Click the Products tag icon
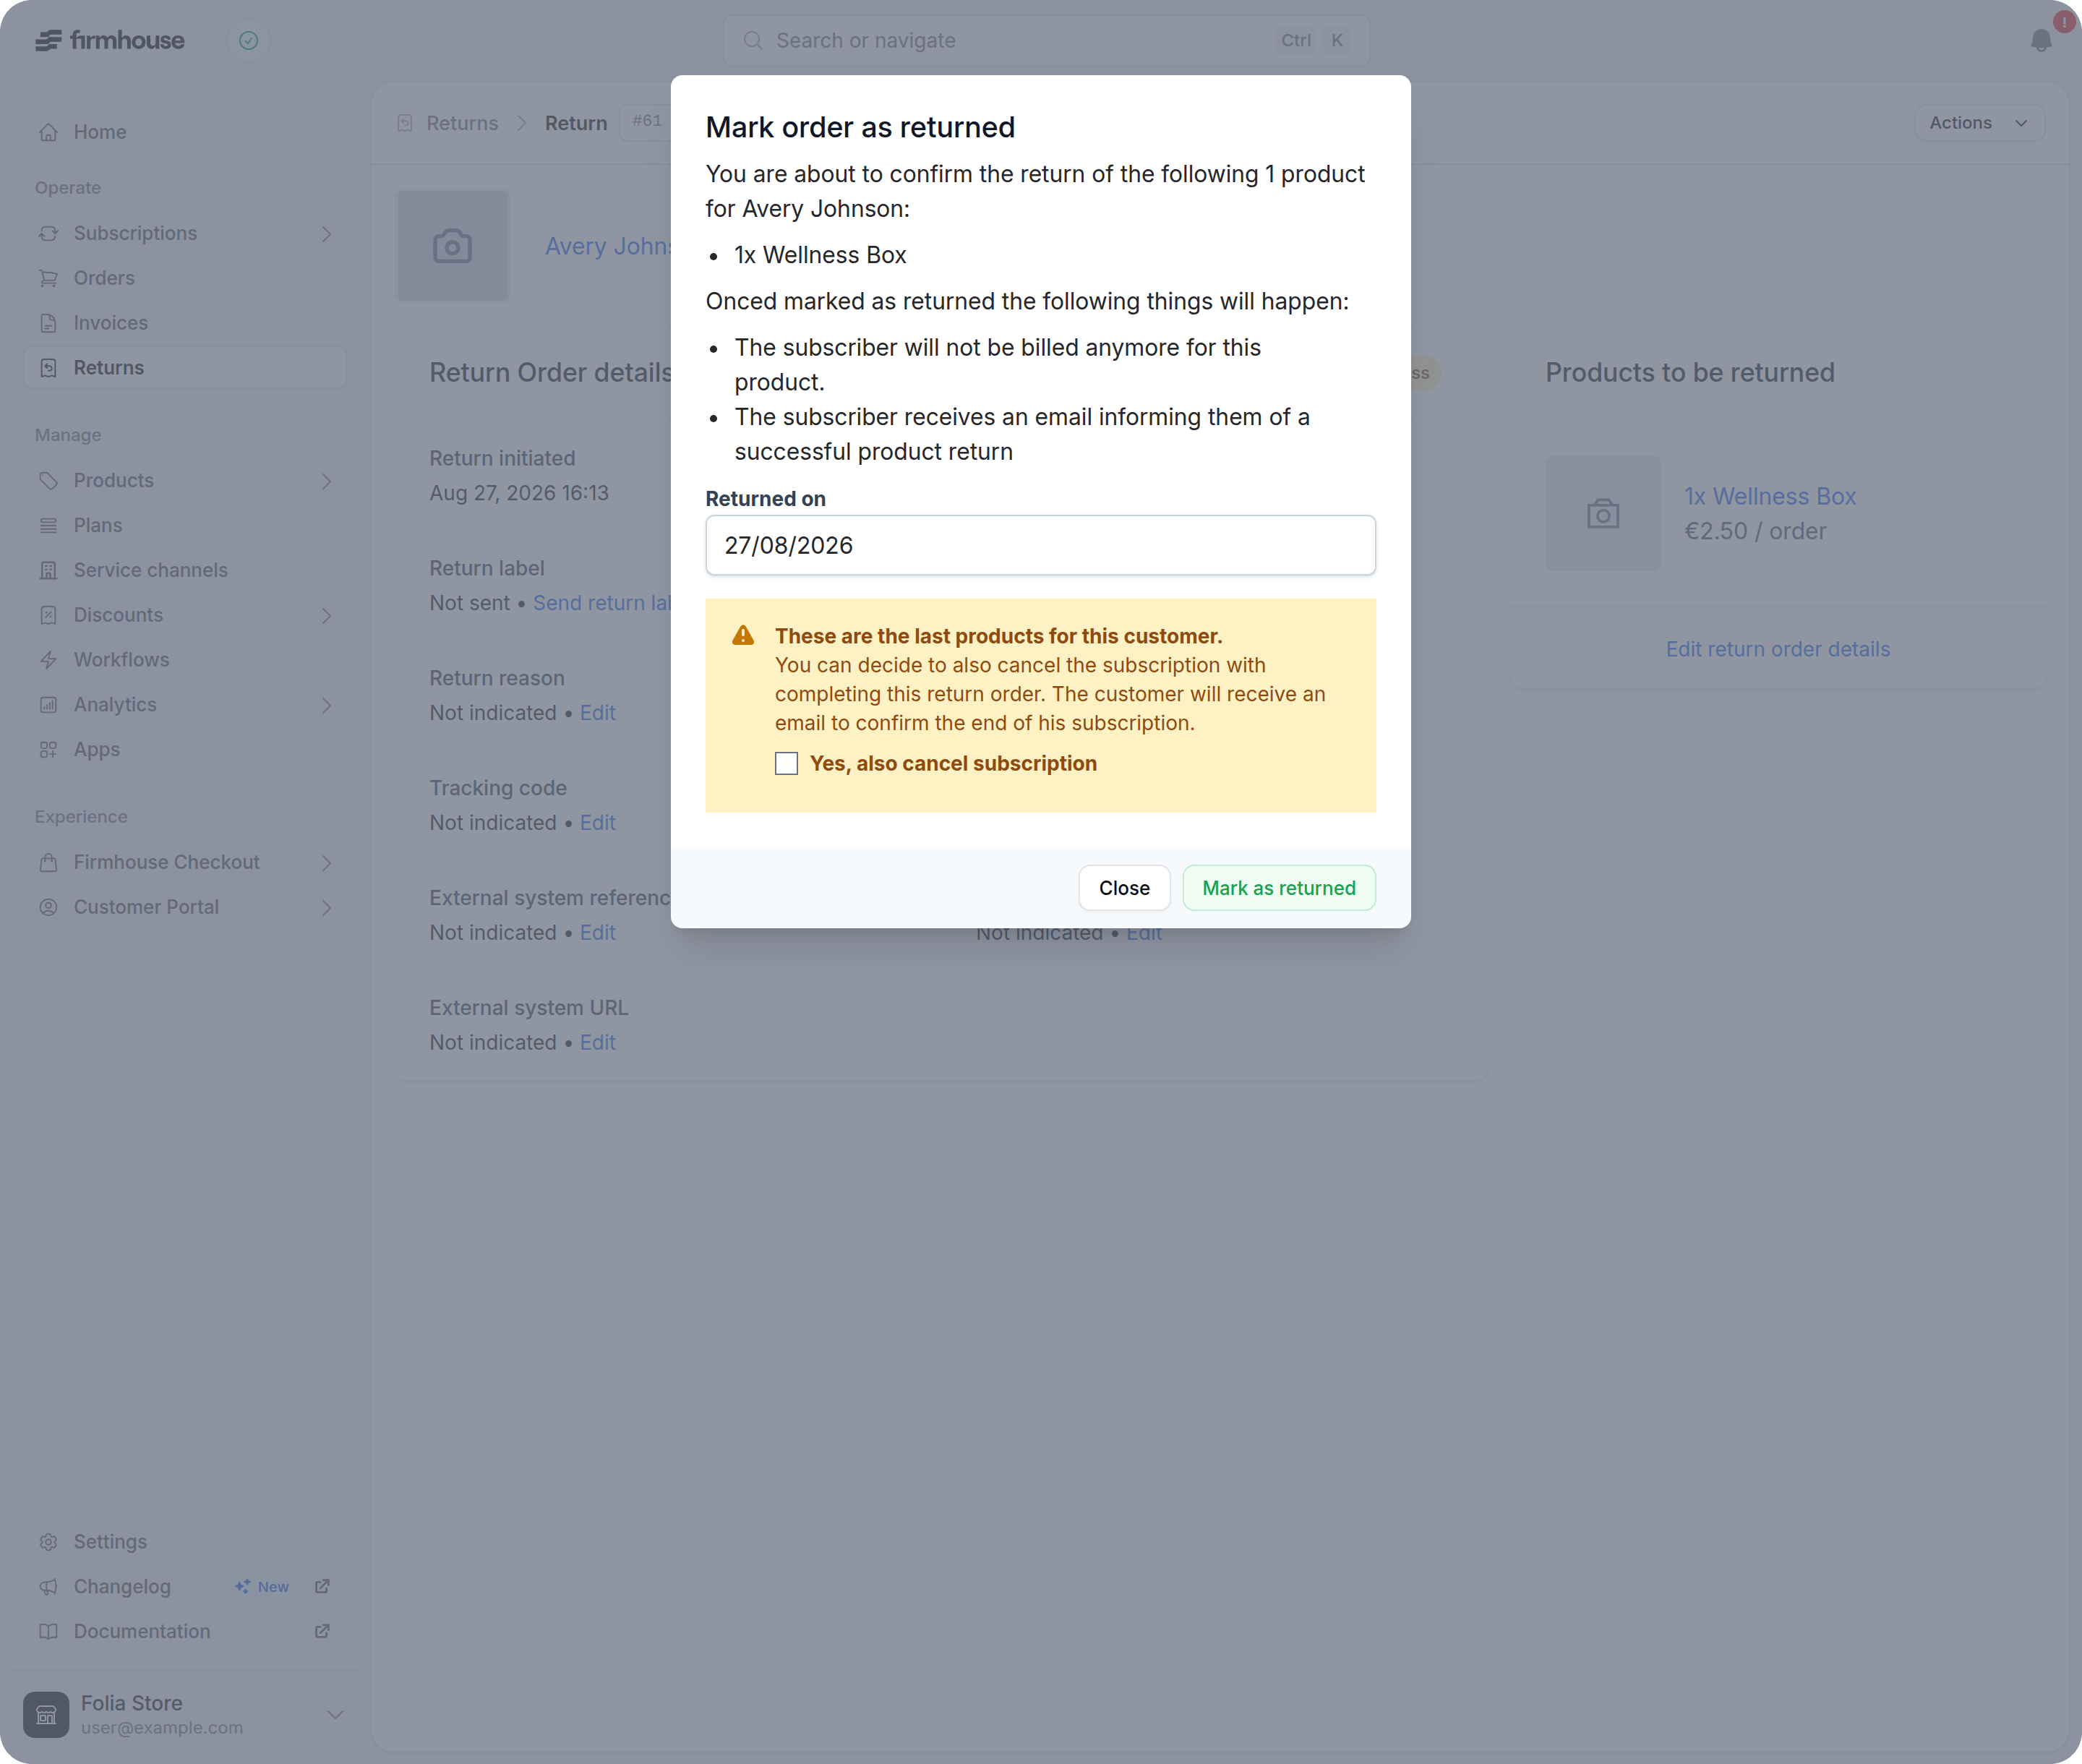The image size is (2082, 1764). (x=48, y=480)
